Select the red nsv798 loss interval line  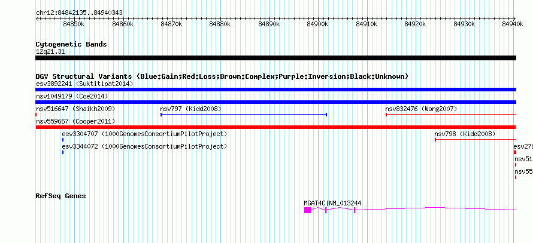(476, 140)
